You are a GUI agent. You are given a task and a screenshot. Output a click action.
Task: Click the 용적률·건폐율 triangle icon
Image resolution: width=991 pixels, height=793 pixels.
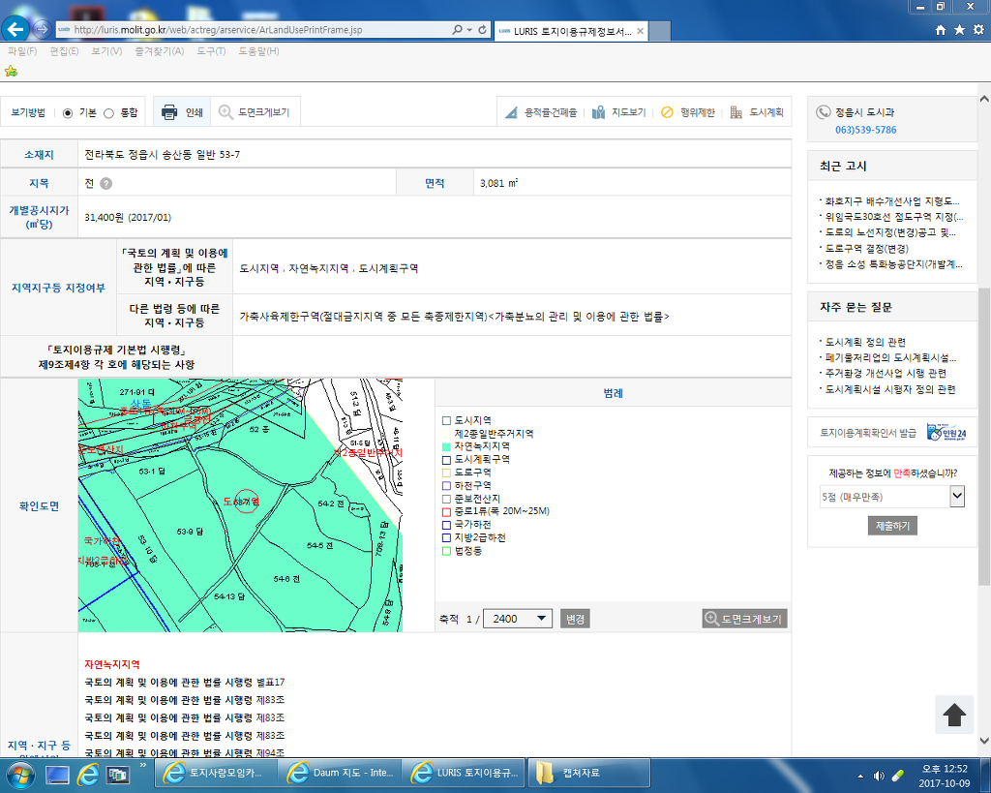pyautogui.click(x=511, y=112)
